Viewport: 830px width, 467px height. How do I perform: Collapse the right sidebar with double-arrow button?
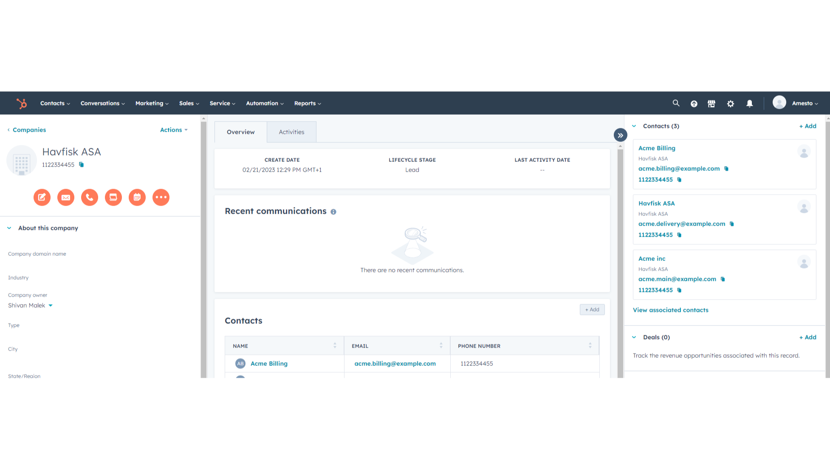[x=621, y=135]
